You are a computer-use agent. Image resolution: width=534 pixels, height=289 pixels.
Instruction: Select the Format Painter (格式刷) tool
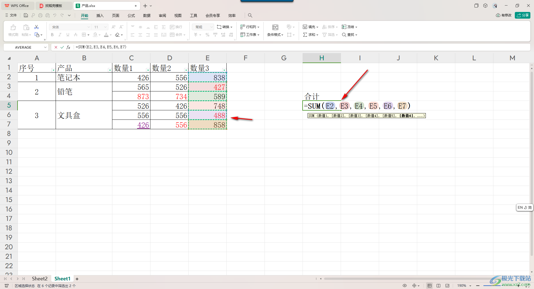pyautogui.click(x=13, y=31)
